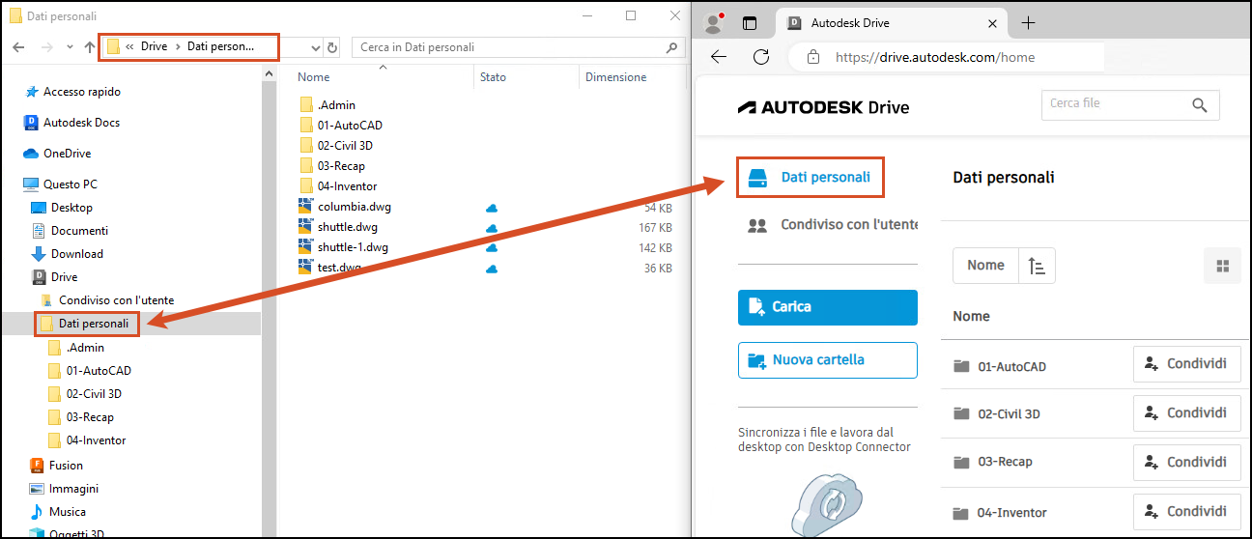The width and height of the screenshot is (1252, 539).
Task: Select the Drive node in the tree
Action: (64, 277)
